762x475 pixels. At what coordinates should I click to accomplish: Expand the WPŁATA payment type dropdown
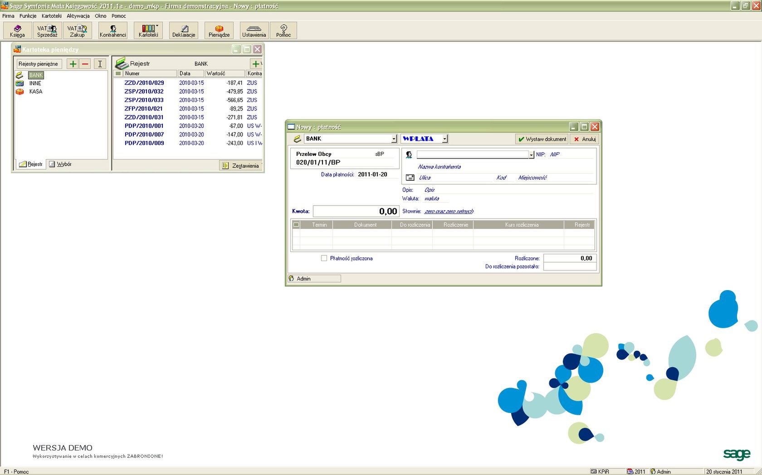(445, 139)
